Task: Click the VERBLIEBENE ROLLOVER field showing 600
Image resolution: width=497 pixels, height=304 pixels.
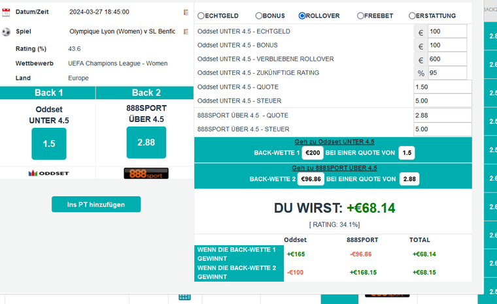Action: tap(447, 59)
